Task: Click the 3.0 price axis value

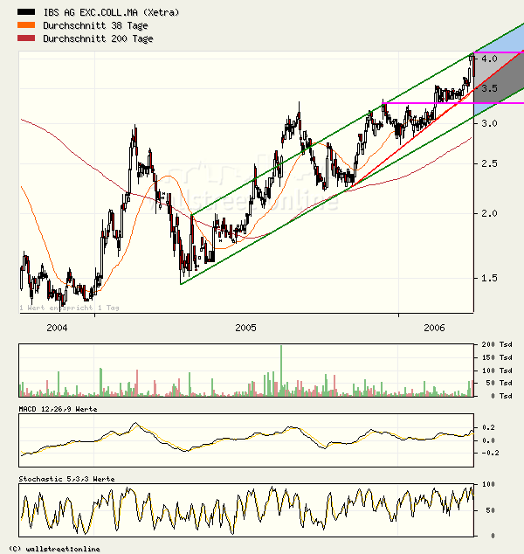Action: [489, 123]
